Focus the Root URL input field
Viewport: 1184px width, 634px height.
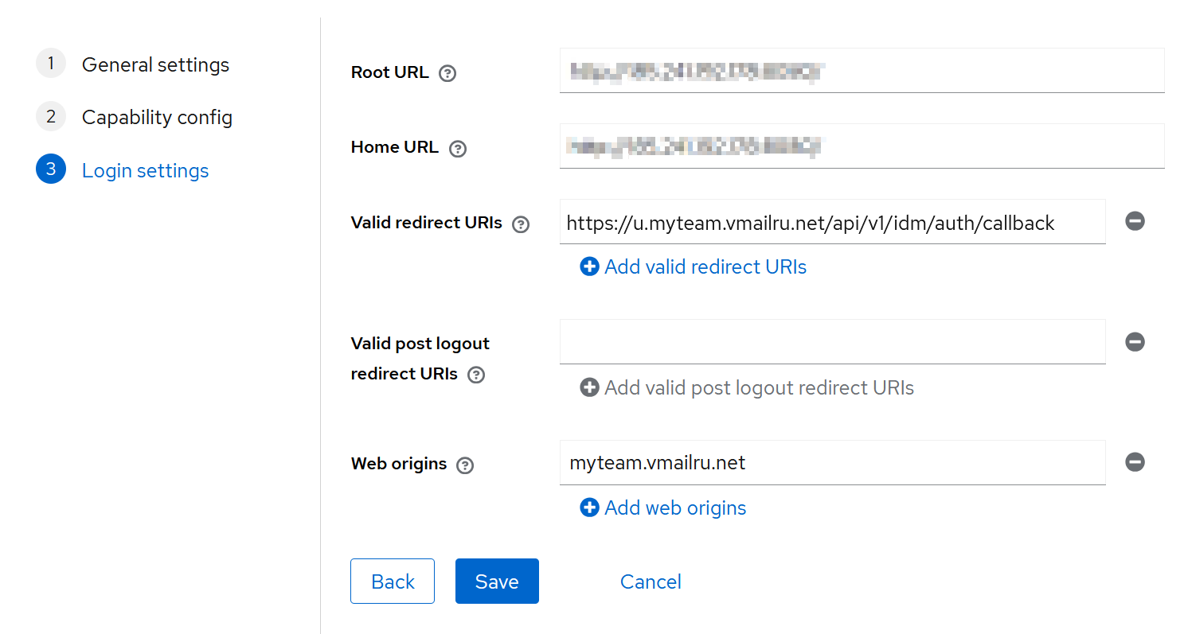pos(862,71)
